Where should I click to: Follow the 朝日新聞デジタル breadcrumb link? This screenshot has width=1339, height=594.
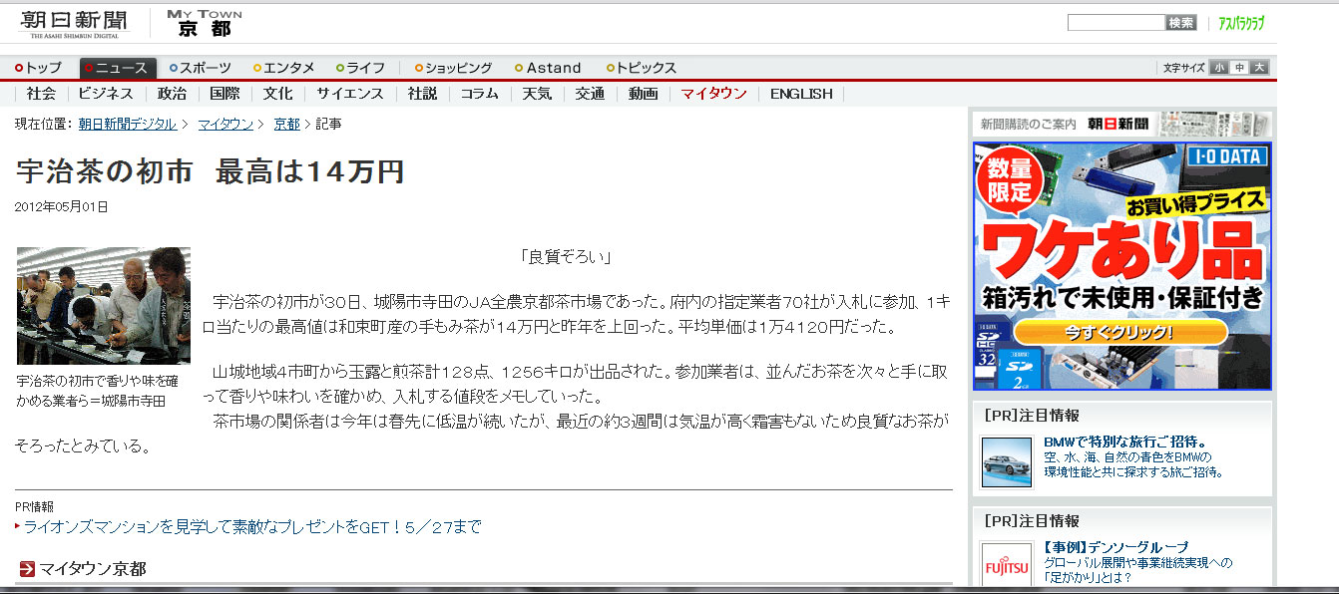tap(128, 124)
